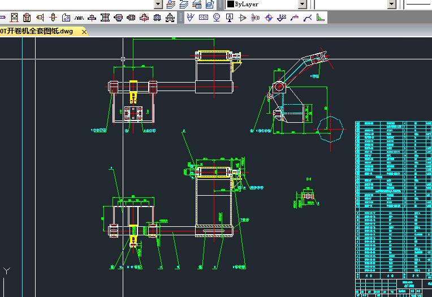The image size is (432, 297).
Task: Switch to the 开卷机全套图纸.dwg drawing tab
Action: click(x=37, y=31)
